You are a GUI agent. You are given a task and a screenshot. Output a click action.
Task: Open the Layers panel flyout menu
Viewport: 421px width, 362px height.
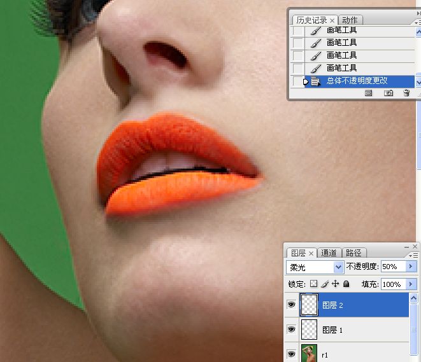pyautogui.click(x=414, y=255)
